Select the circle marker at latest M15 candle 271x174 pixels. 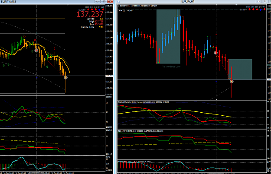(65, 78)
